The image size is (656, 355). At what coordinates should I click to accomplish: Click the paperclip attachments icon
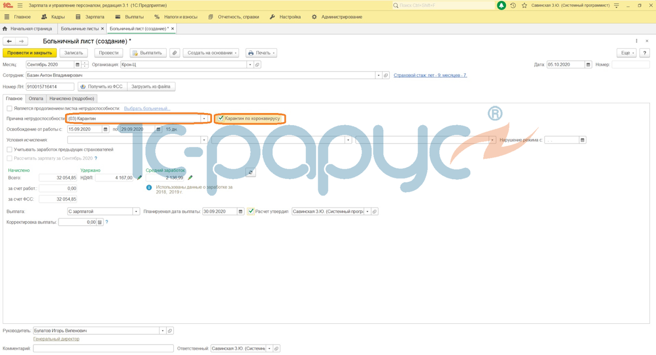[x=174, y=53]
